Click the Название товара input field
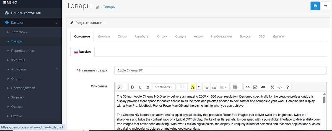Screen dimensions: 332x131 tap(220, 70)
